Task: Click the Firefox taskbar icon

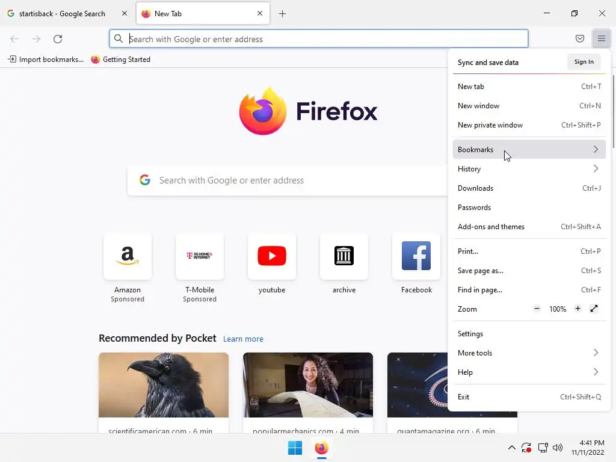Action: point(321,448)
